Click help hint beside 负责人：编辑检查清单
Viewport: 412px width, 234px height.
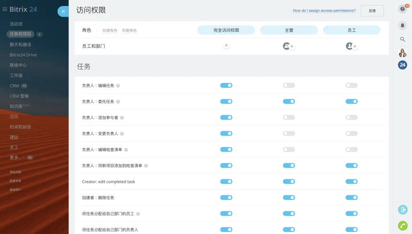click(x=126, y=150)
